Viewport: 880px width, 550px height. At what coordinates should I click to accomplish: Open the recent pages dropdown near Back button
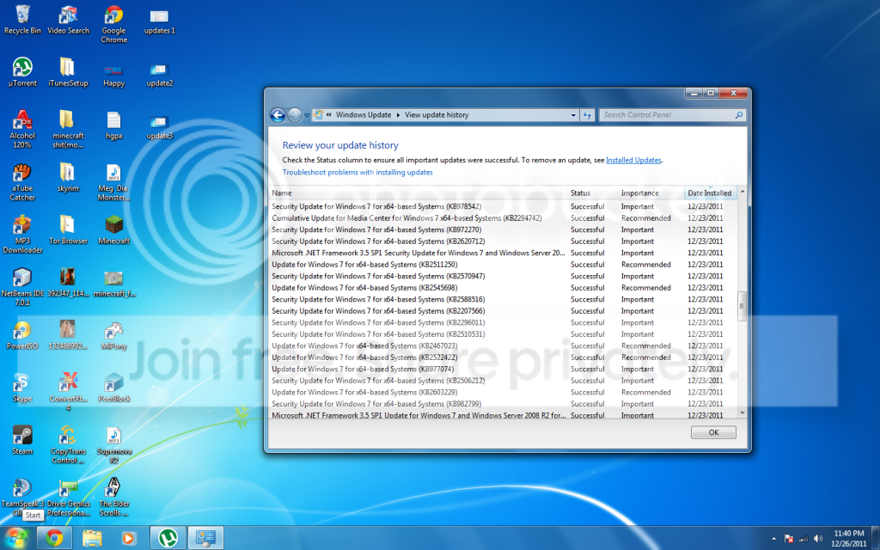pos(307,116)
